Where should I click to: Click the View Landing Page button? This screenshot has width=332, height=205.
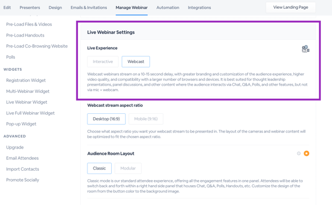click(290, 7)
